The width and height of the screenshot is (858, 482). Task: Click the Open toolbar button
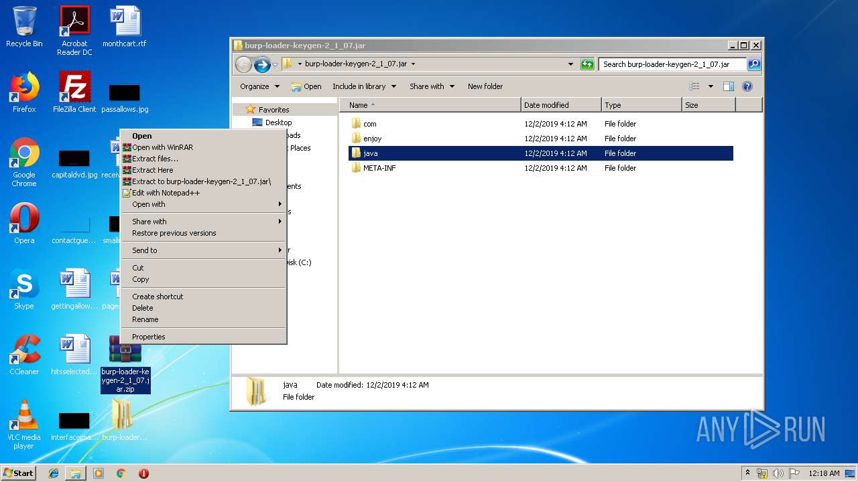(306, 86)
